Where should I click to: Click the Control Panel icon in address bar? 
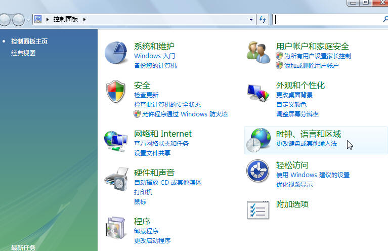click(38, 19)
